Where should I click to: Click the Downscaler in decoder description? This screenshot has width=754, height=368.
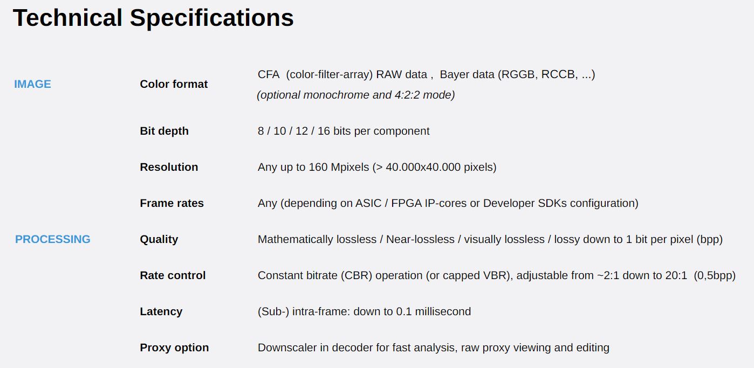[x=433, y=348]
